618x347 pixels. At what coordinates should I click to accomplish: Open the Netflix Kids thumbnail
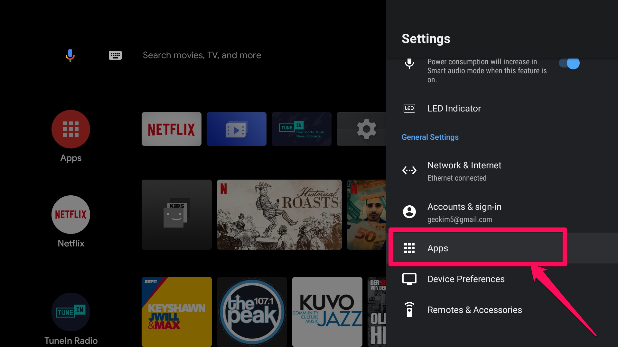click(177, 215)
